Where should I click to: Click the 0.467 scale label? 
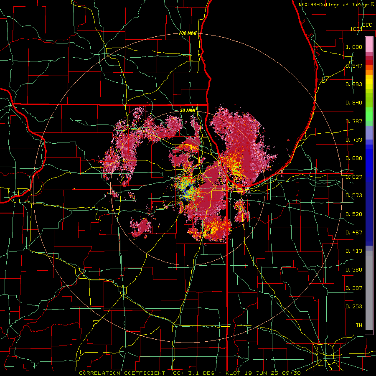click(x=354, y=233)
